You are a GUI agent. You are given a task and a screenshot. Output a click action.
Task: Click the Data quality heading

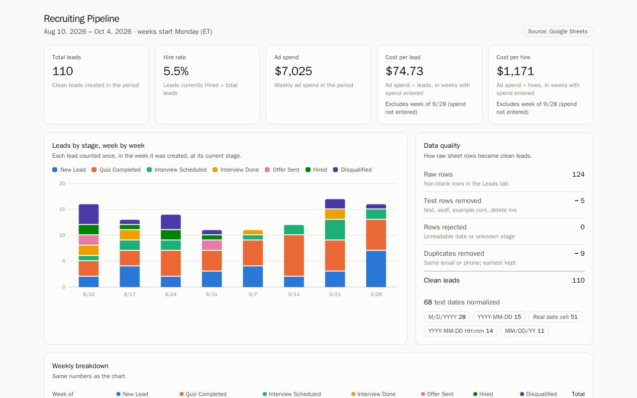pos(442,146)
